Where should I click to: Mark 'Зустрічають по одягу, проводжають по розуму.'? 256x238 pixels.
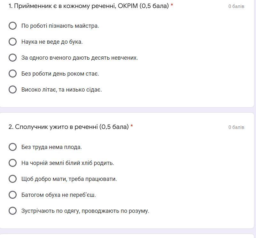12,211
